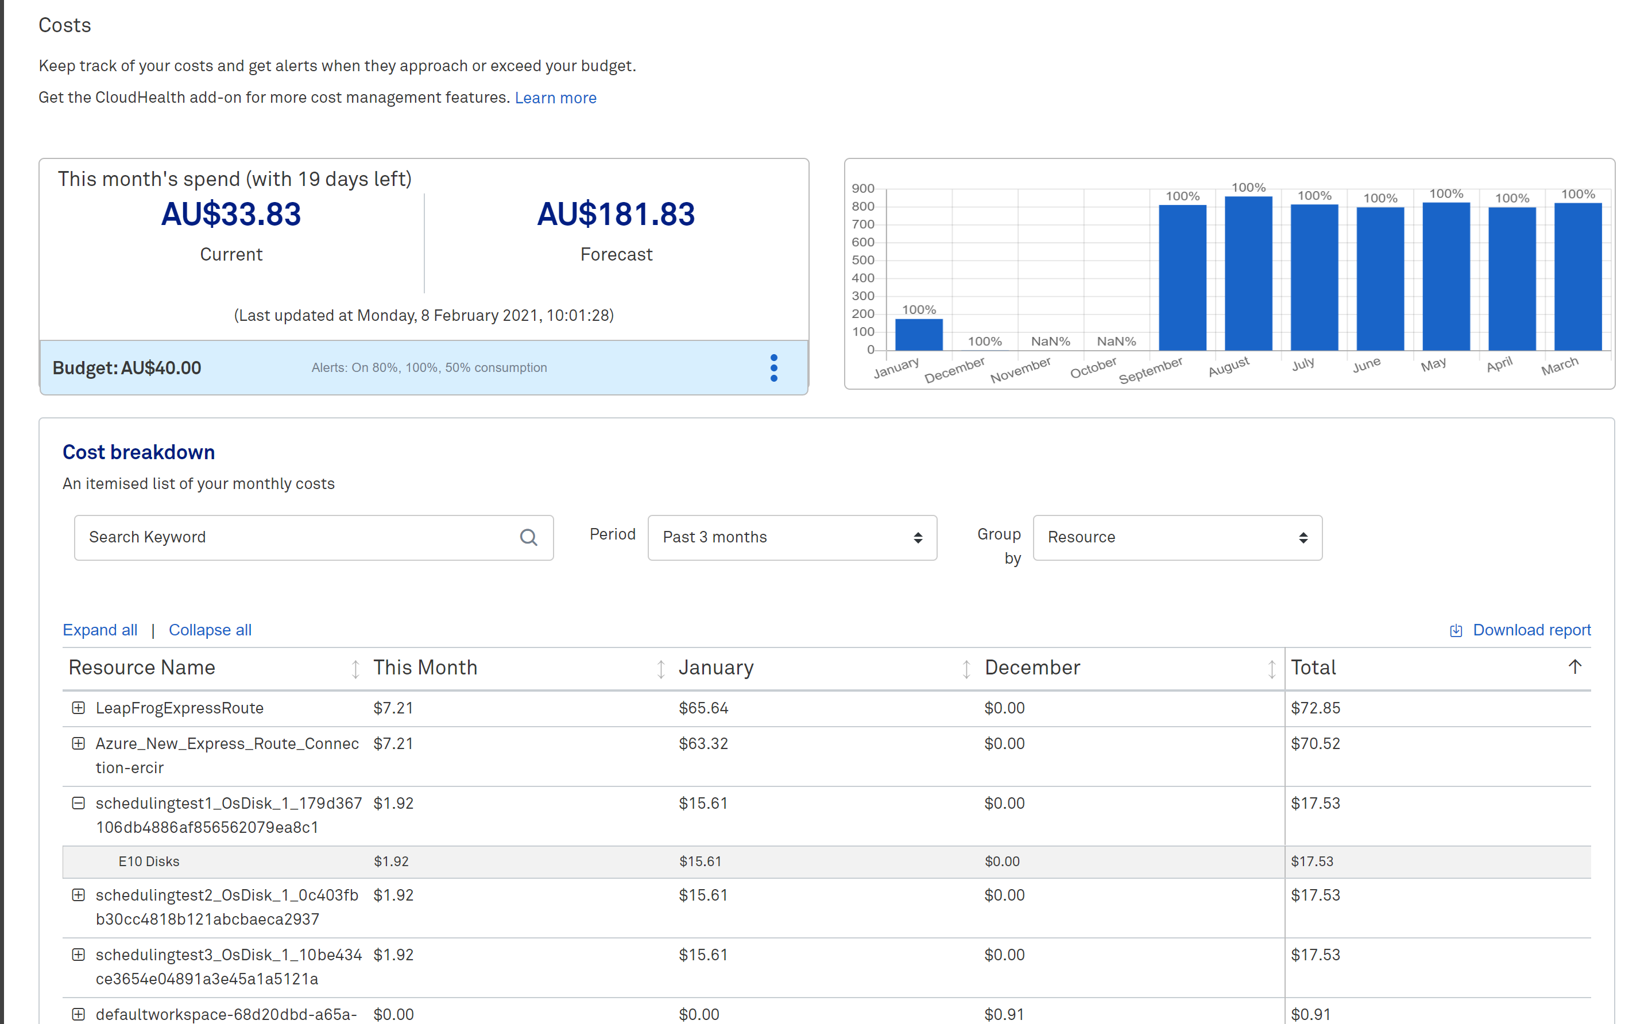Click the Learn more link

point(555,98)
